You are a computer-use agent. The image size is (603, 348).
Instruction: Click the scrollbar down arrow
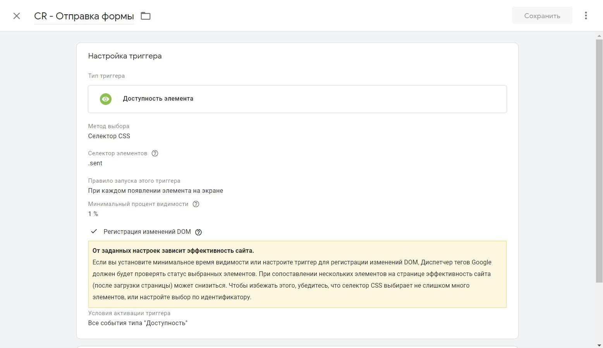[x=599, y=345]
